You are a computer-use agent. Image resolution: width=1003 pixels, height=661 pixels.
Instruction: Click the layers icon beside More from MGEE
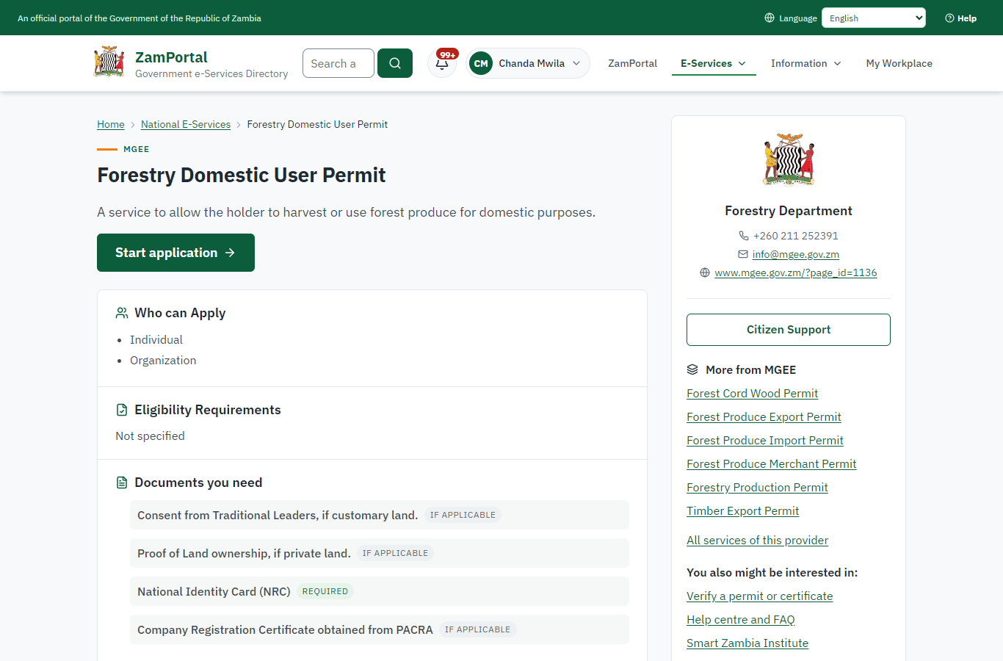coord(692,369)
